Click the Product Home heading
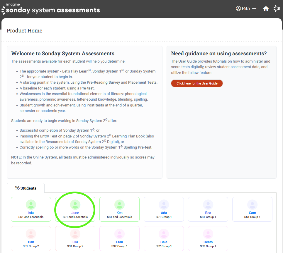 [25, 31]
